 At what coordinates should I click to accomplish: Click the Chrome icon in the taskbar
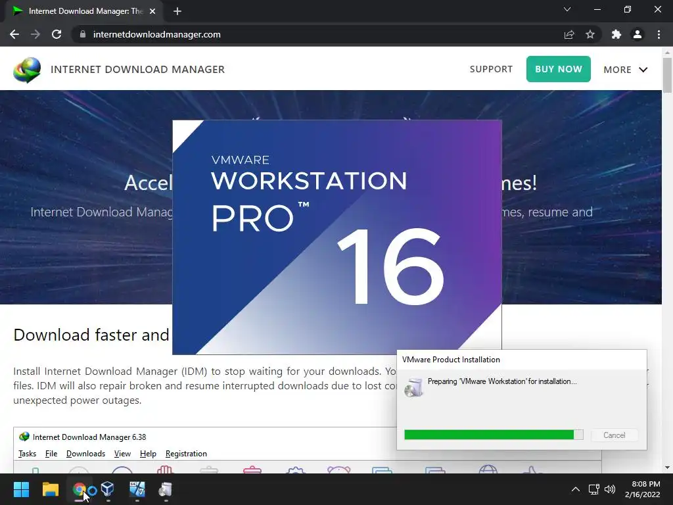point(79,489)
